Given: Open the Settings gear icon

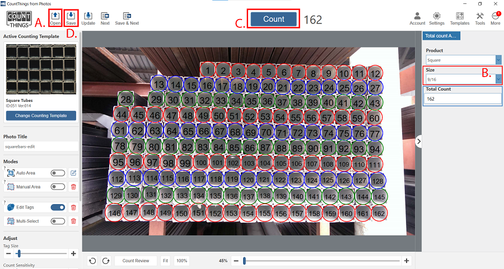Looking at the screenshot, I should pos(437,15).
